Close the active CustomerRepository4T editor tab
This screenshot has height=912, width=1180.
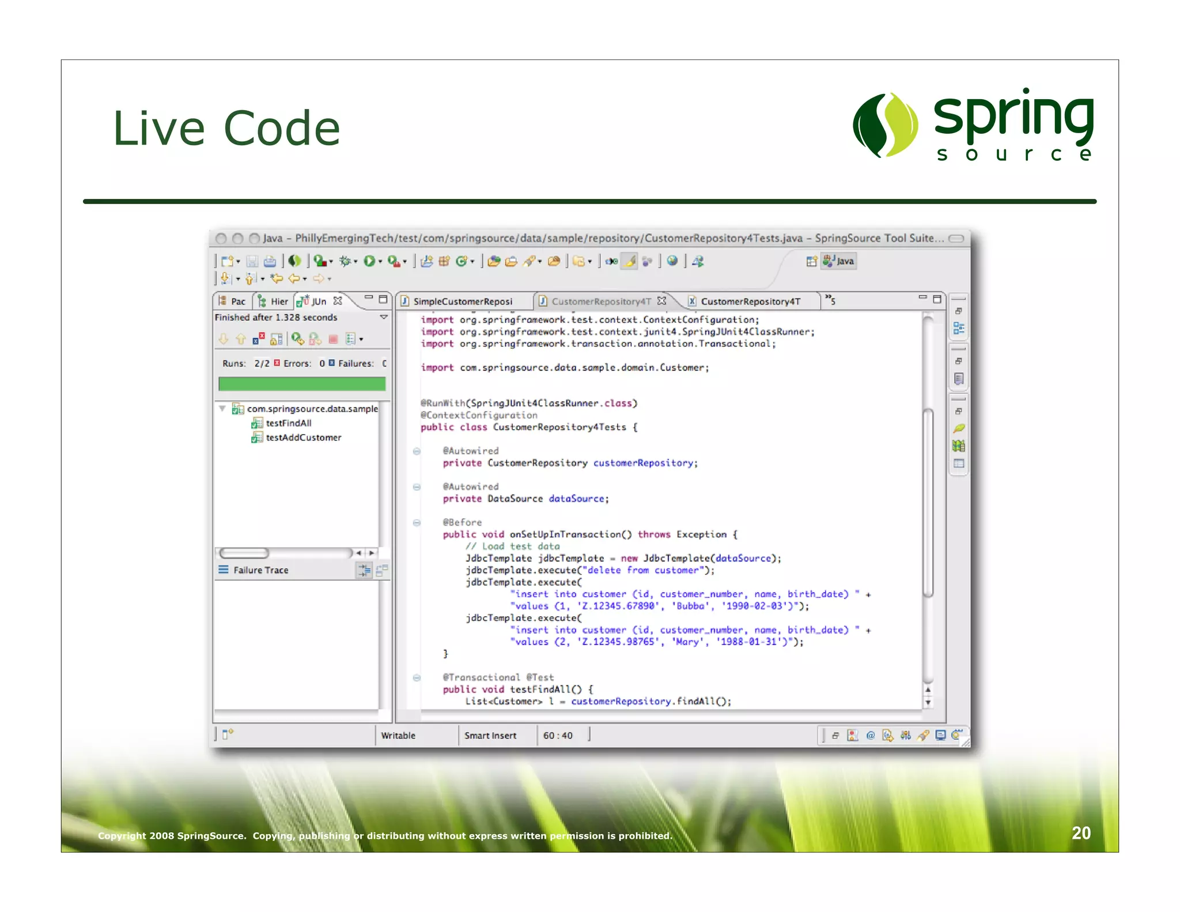661,300
